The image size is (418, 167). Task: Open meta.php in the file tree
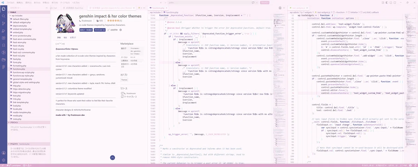pyautogui.click(x=17, y=119)
